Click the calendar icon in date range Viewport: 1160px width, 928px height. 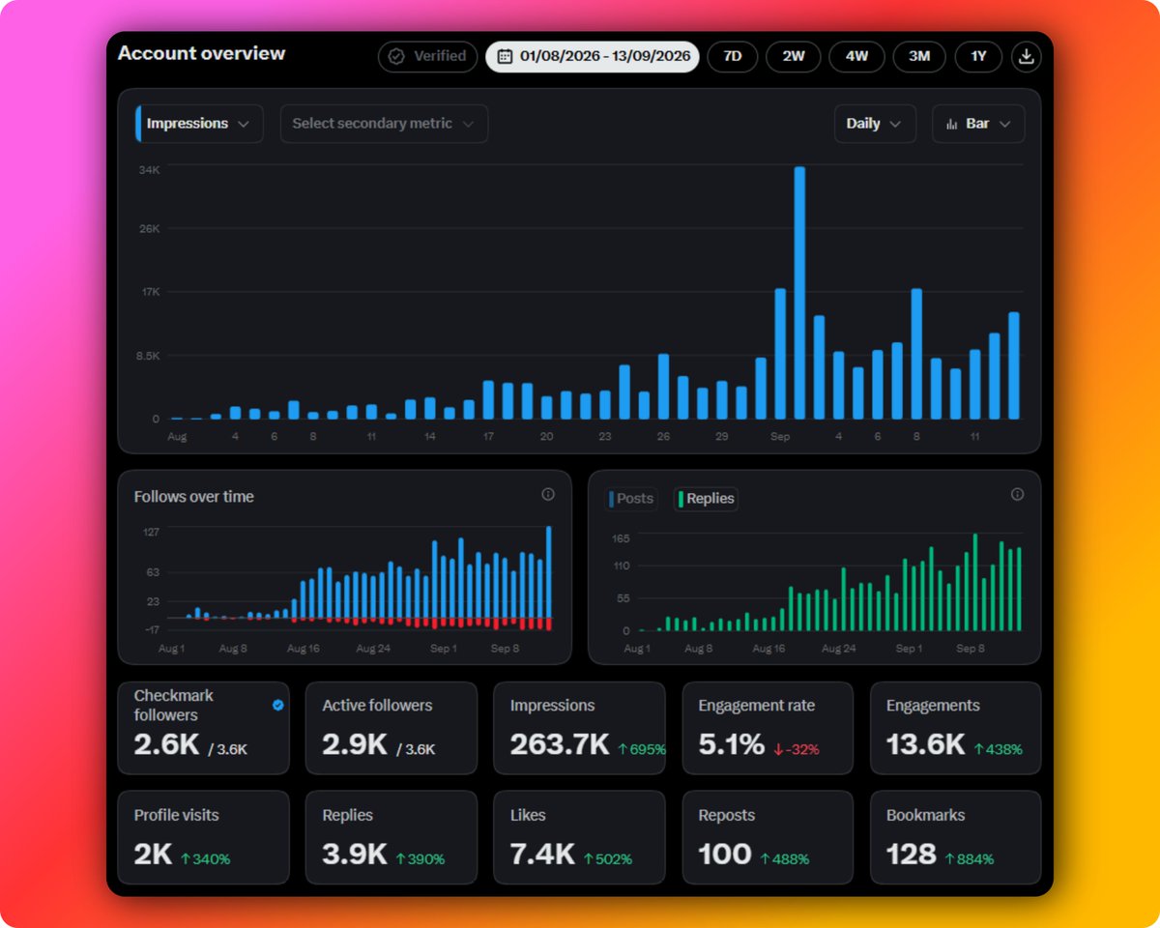pyautogui.click(x=504, y=56)
